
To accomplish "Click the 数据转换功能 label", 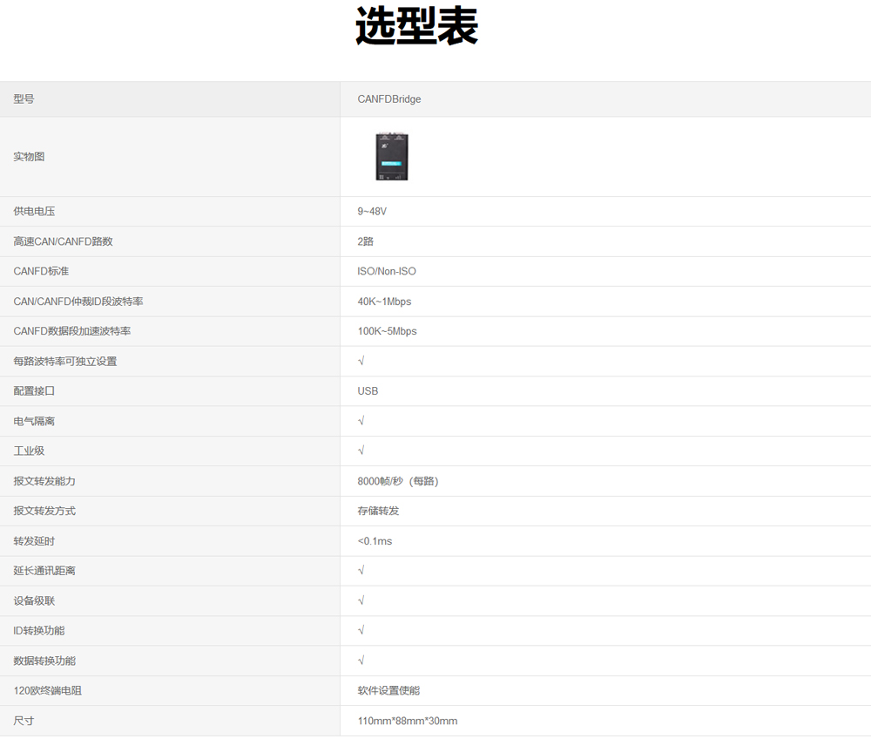I will 44,661.
